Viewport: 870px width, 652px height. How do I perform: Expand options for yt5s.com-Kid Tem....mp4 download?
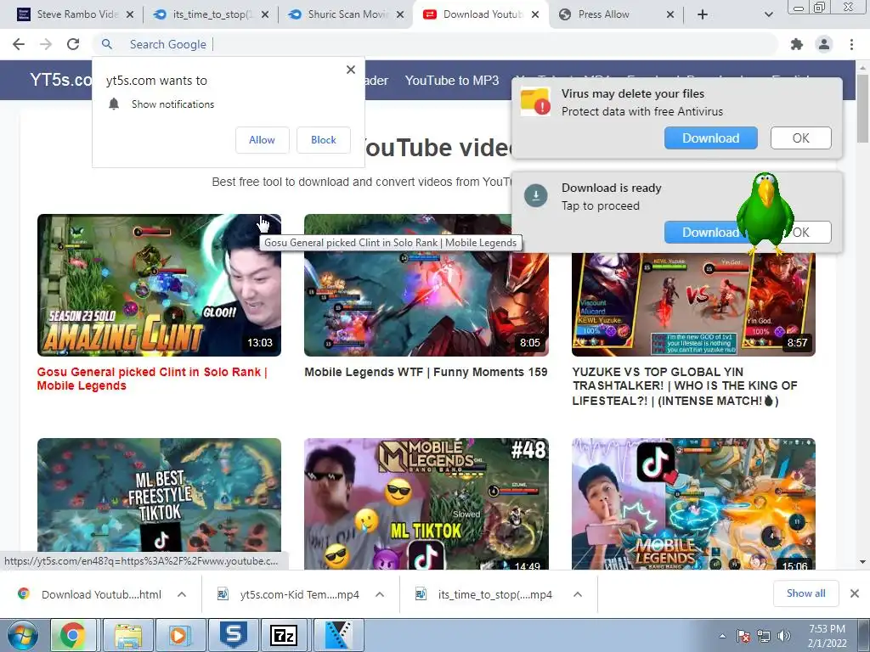click(x=380, y=594)
